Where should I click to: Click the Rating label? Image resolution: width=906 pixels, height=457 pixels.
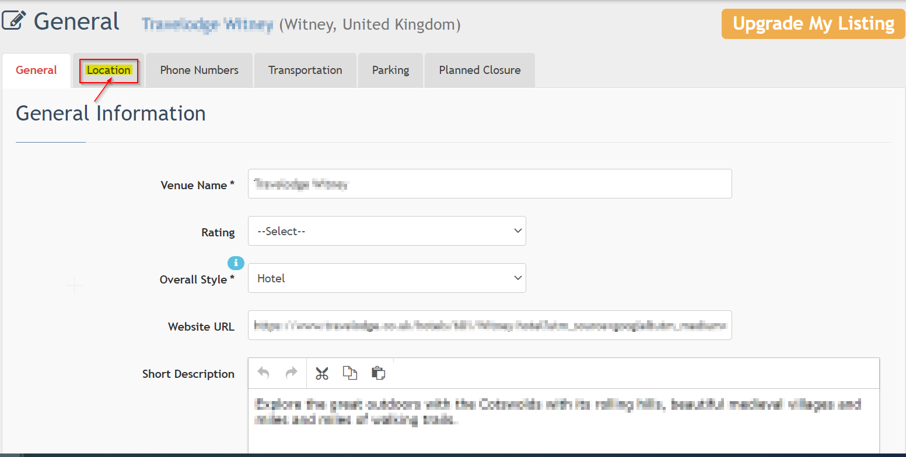click(218, 232)
